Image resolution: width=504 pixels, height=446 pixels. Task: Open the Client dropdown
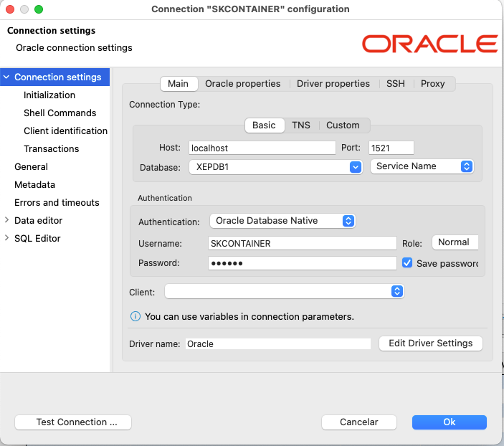285,291
